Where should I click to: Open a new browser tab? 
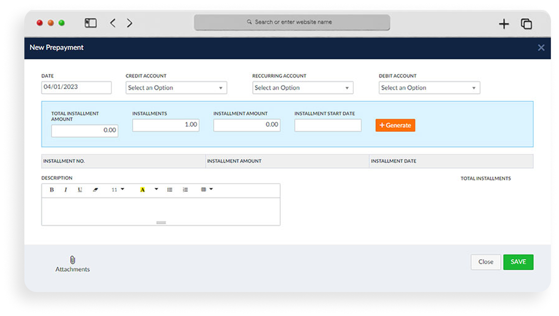click(x=504, y=24)
